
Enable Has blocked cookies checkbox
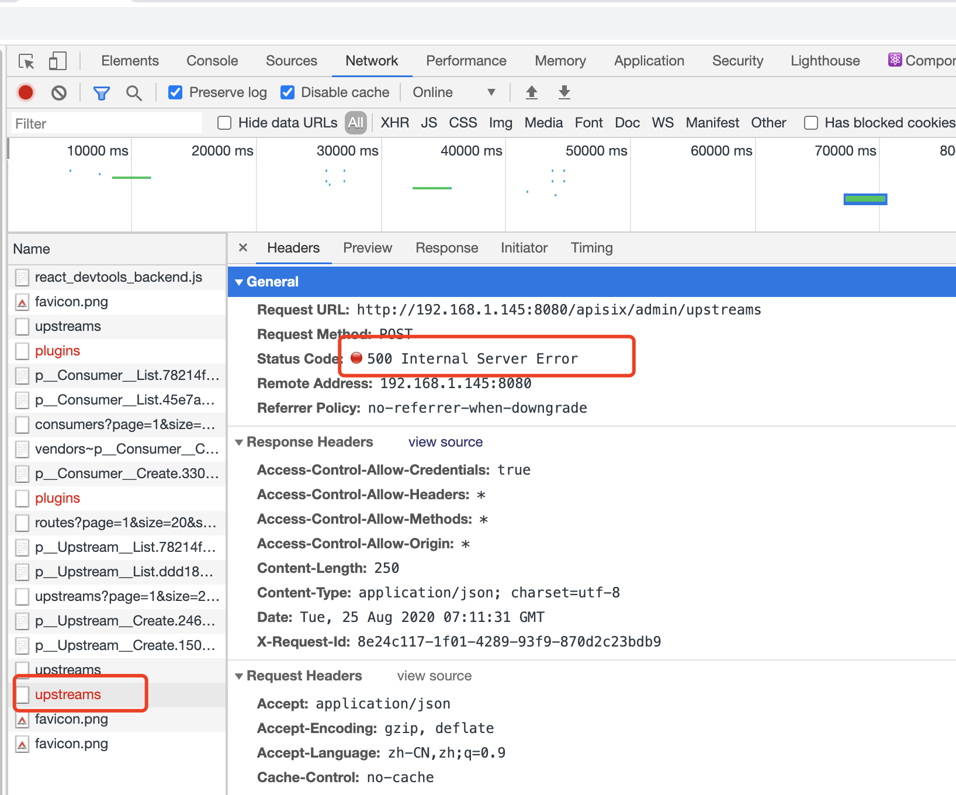(x=811, y=123)
